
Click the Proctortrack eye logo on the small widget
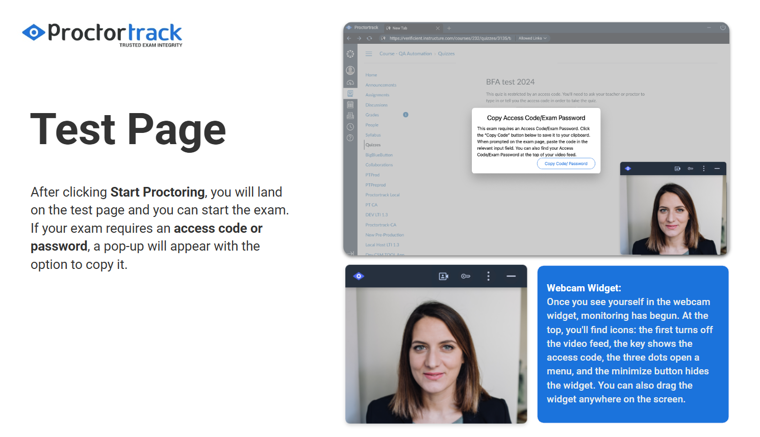click(628, 169)
